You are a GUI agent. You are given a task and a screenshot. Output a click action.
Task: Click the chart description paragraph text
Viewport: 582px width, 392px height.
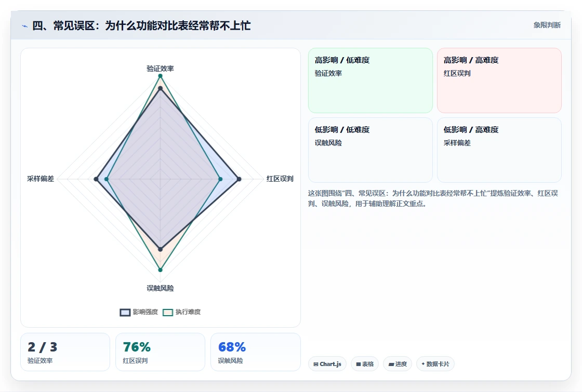tap(433, 198)
